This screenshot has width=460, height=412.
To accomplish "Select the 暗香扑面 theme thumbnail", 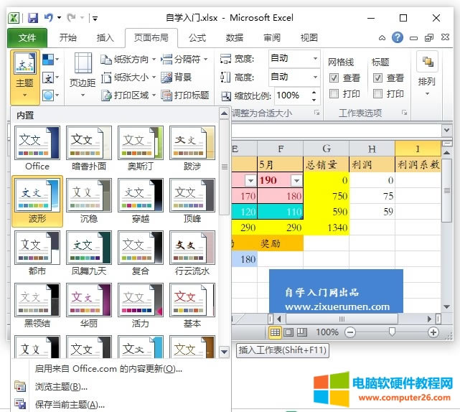I will pos(89,146).
